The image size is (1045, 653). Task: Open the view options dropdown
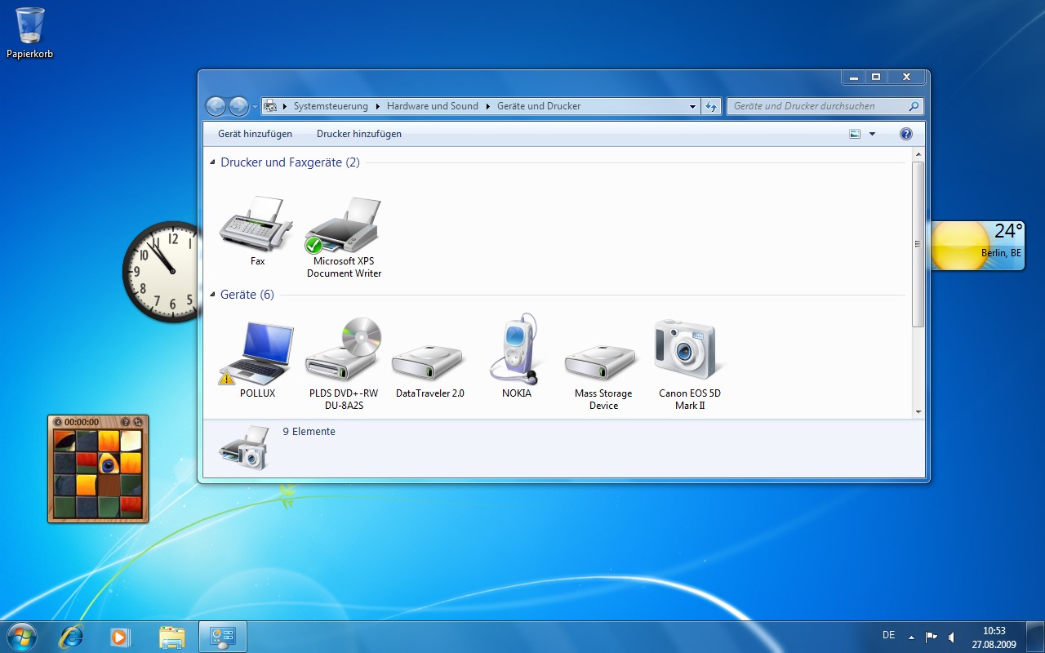tap(872, 133)
